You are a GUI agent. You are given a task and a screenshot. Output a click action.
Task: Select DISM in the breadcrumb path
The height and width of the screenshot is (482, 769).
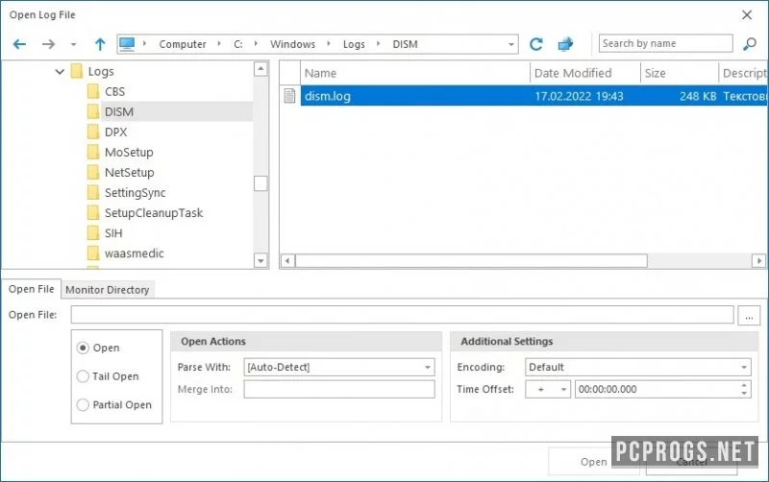point(405,44)
